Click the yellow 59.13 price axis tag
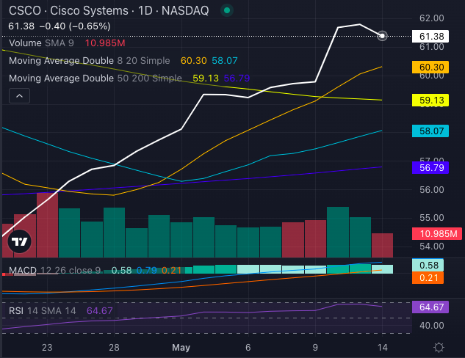The width and height of the screenshot is (465, 358). coord(430,100)
